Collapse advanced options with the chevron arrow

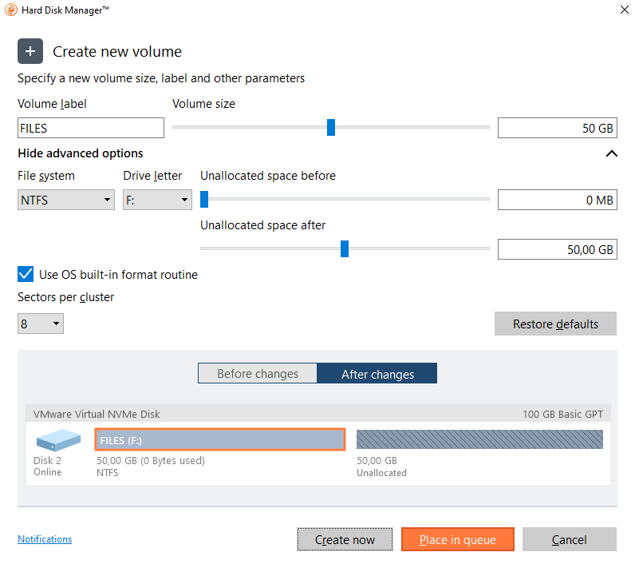click(611, 153)
